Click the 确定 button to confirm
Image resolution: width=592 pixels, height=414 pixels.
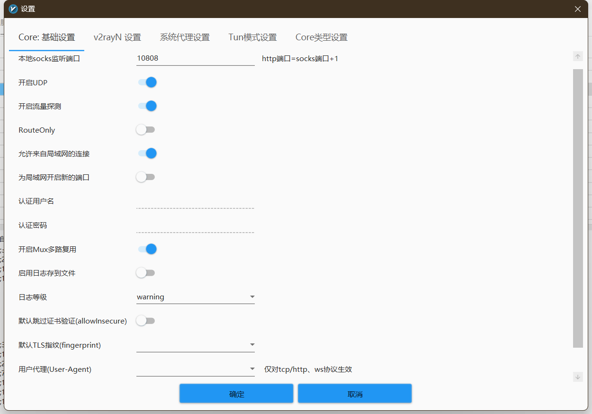[x=236, y=393]
